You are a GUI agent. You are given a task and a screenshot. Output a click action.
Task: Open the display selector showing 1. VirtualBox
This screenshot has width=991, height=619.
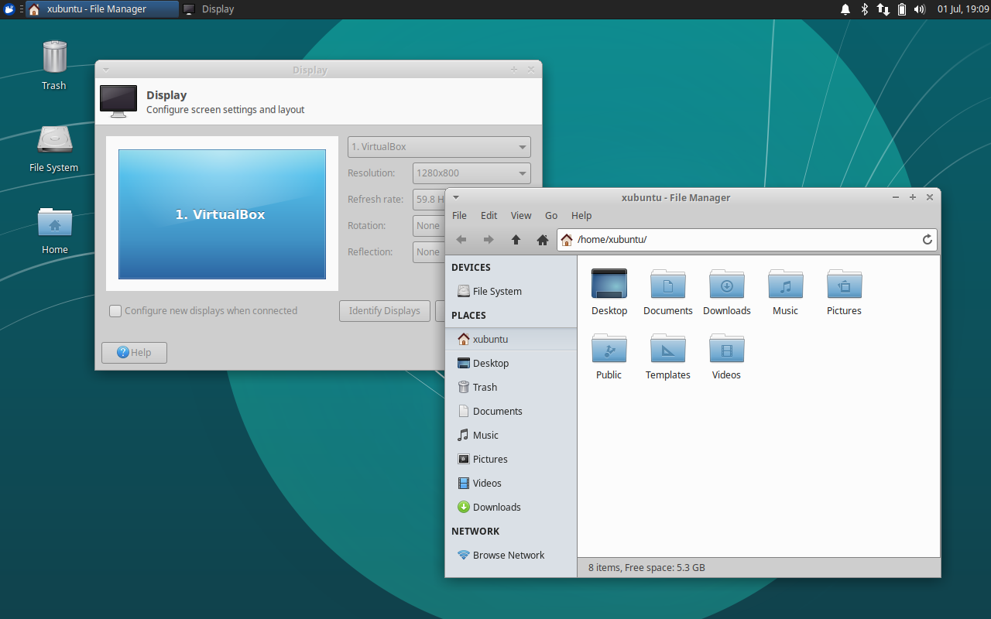tap(438, 146)
